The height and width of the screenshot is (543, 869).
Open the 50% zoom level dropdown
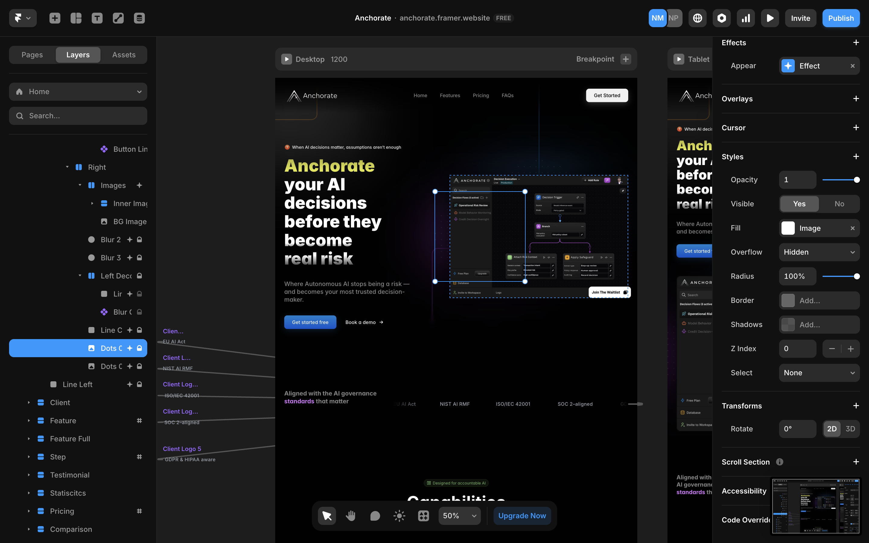[x=459, y=516]
